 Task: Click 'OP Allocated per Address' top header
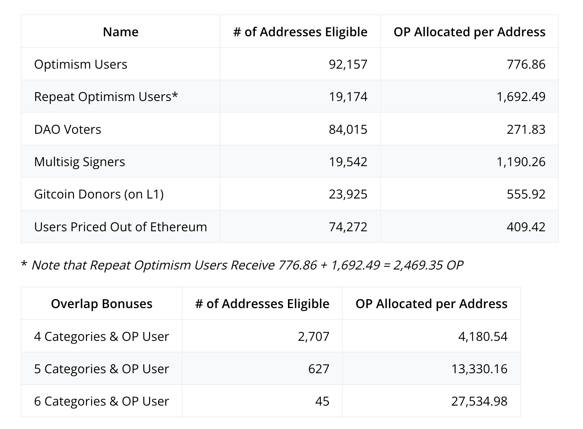[x=469, y=32]
